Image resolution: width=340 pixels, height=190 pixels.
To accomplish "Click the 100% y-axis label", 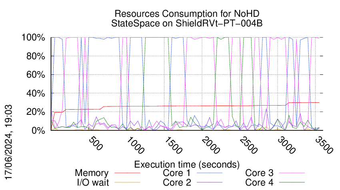I will [35, 38].
